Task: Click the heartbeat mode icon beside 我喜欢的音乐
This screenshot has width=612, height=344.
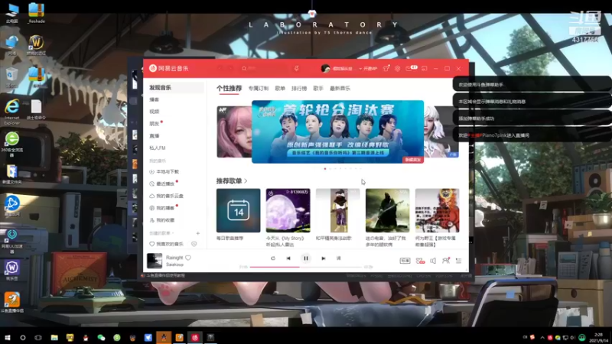Action: point(194,244)
